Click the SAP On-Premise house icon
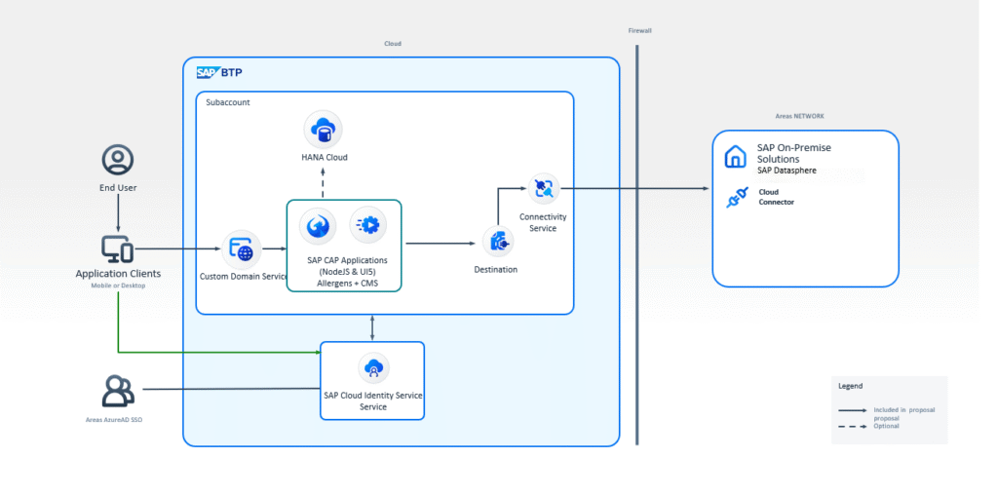The height and width of the screenshot is (496, 998). (735, 157)
